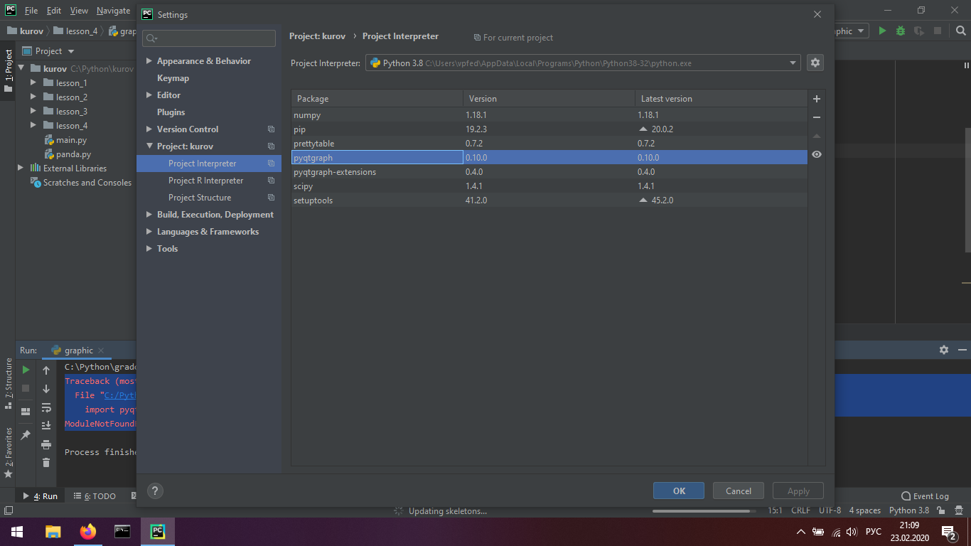Select the graphic tab in Run panel
Image resolution: width=971 pixels, height=546 pixels.
click(78, 350)
